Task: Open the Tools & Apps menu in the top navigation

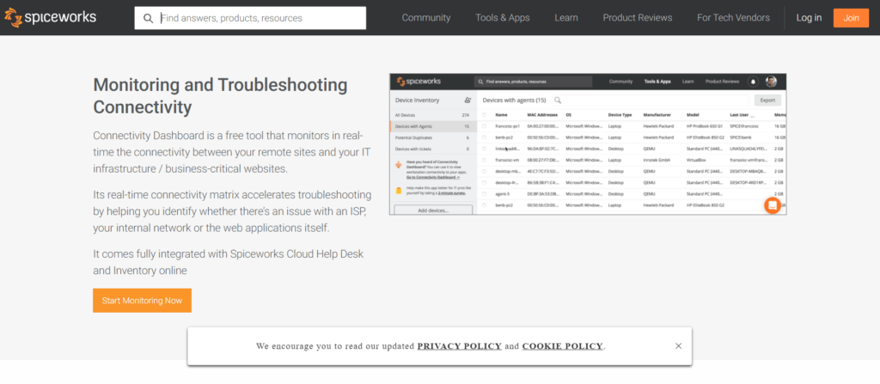Action: coord(502,18)
